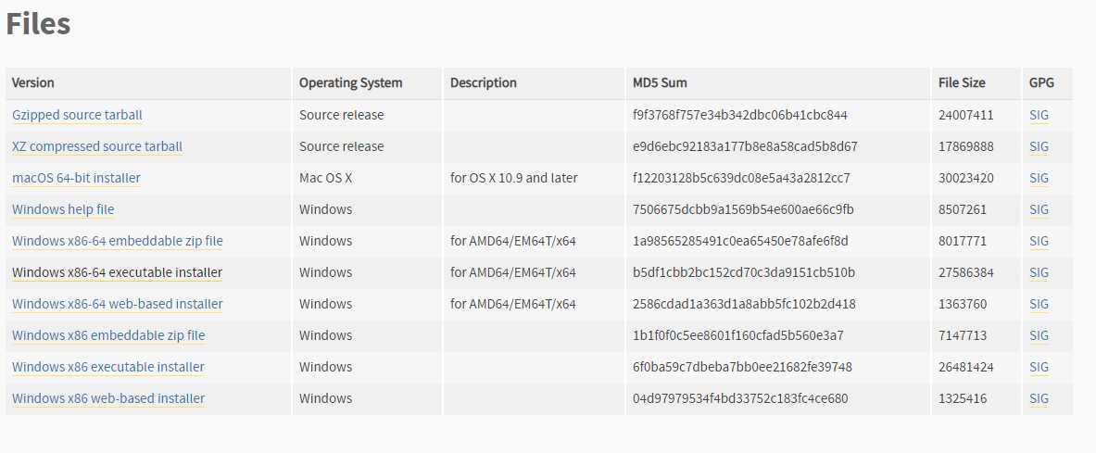Click SIG link for XZ compressed tarball
Screen dimensions: 1096x453
coord(1039,146)
